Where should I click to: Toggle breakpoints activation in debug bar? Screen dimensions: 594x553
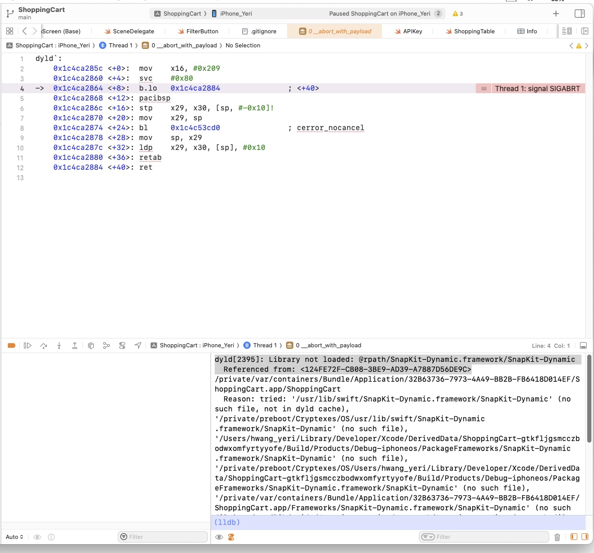[11, 345]
